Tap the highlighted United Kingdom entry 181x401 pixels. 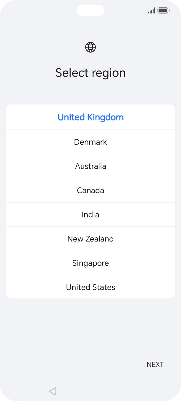pos(90,117)
